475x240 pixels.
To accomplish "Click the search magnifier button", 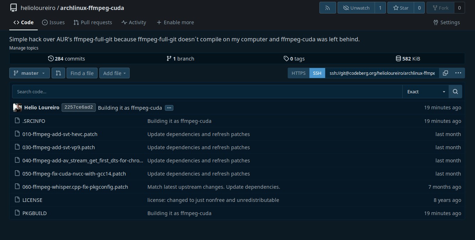I will (455, 92).
